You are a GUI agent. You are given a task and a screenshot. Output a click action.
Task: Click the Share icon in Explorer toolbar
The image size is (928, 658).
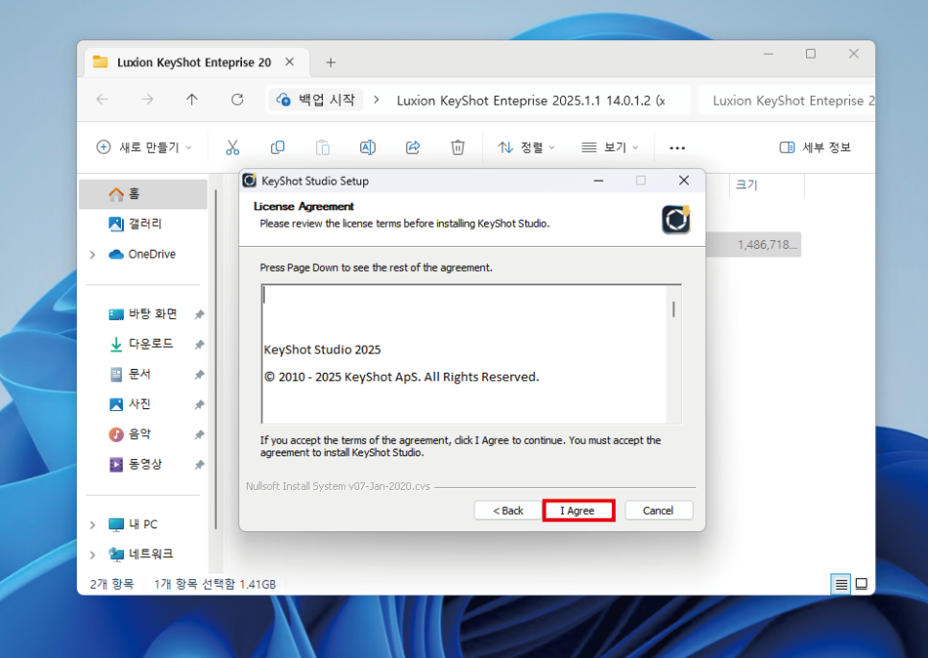point(412,147)
